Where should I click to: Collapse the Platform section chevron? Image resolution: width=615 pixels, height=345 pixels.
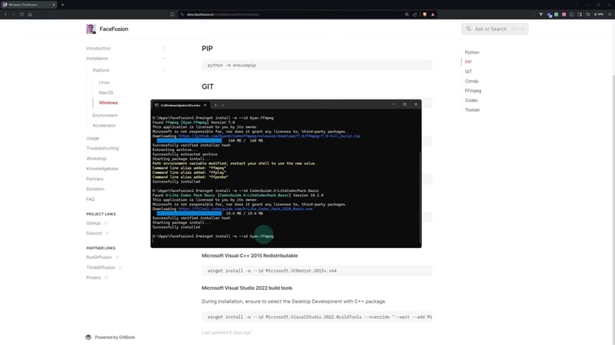tap(163, 70)
